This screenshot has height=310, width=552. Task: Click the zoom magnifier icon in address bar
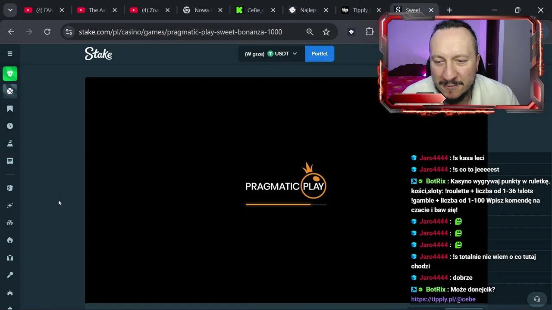click(x=310, y=32)
